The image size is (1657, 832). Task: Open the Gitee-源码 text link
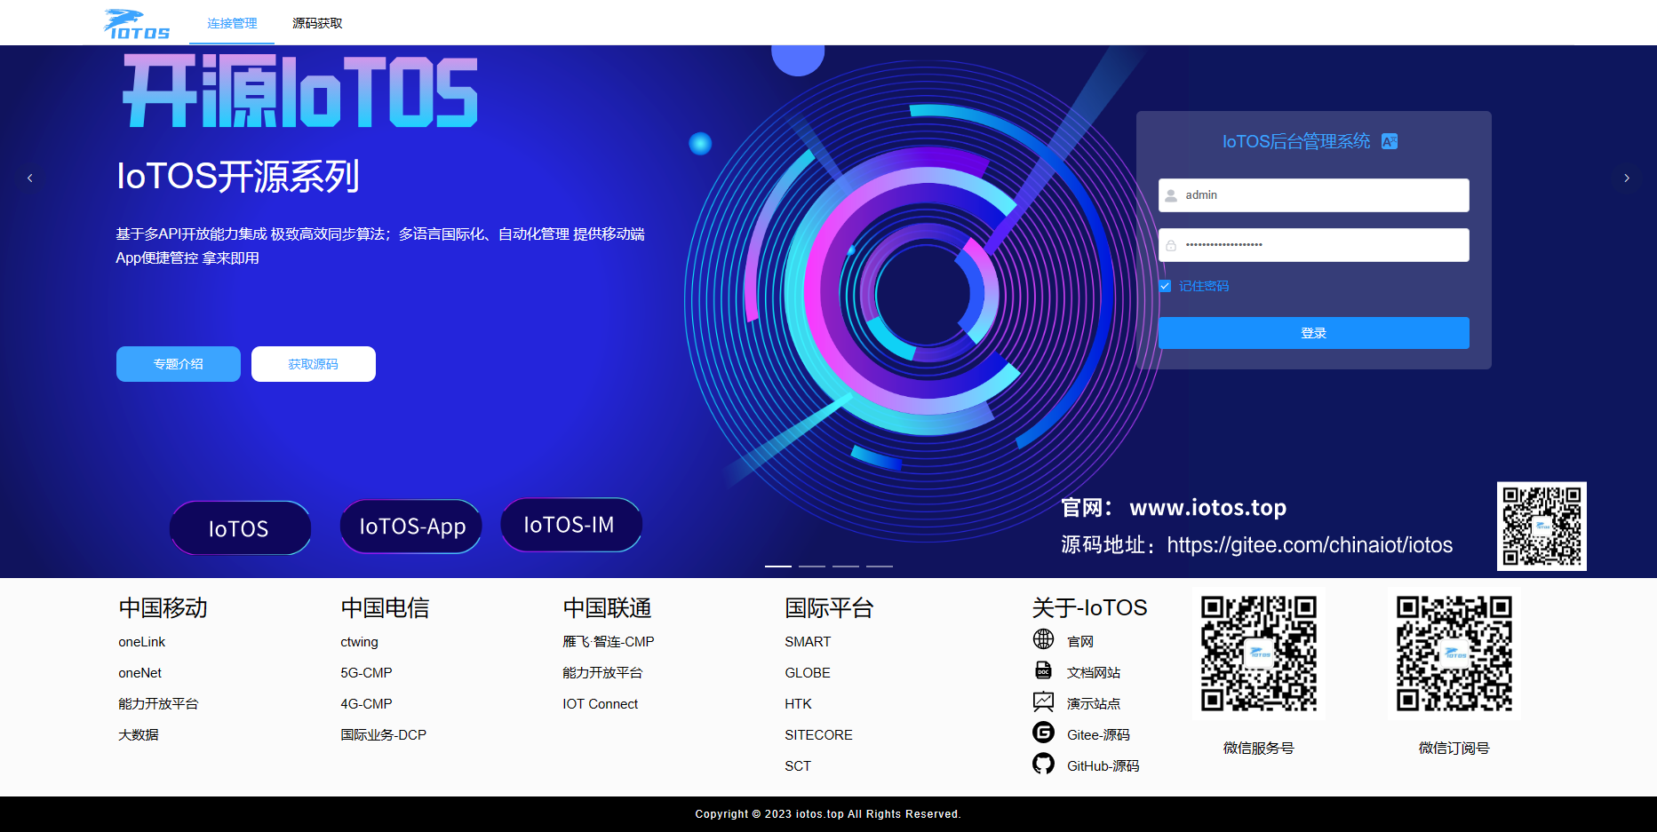point(1098,735)
